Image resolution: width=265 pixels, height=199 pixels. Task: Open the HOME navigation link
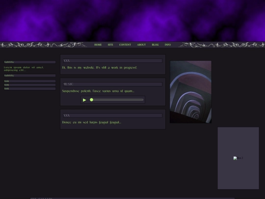(98, 45)
